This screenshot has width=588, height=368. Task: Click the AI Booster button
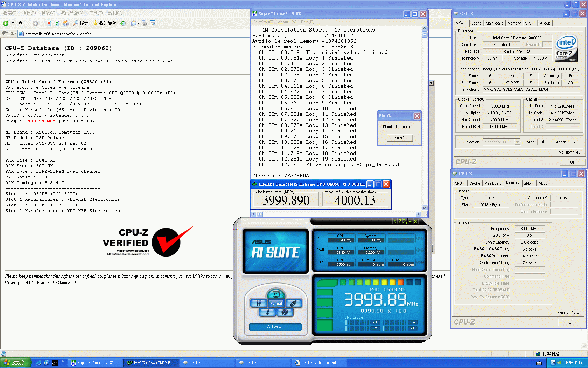click(275, 327)
